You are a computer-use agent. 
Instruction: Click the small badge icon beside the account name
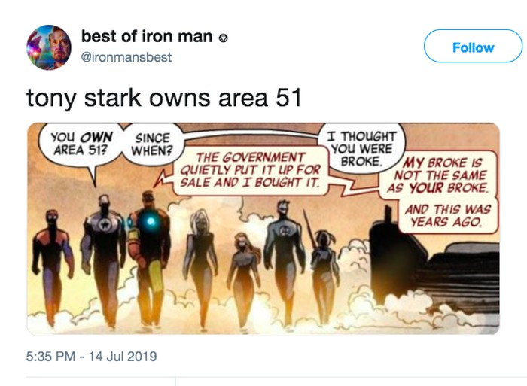pyautogui.click(x=222, y=38)
